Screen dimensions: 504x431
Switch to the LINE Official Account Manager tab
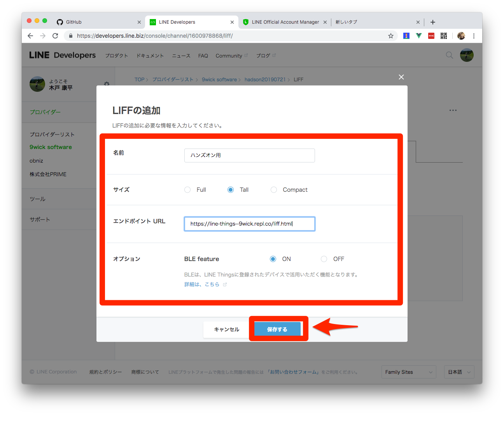coord(285,22)
